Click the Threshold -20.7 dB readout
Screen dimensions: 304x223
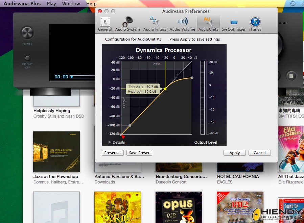coord(143,86)
